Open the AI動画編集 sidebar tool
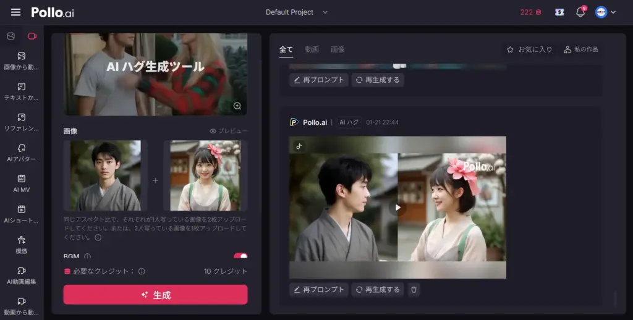Screen dimensions: 633x320 coord(22,275)
